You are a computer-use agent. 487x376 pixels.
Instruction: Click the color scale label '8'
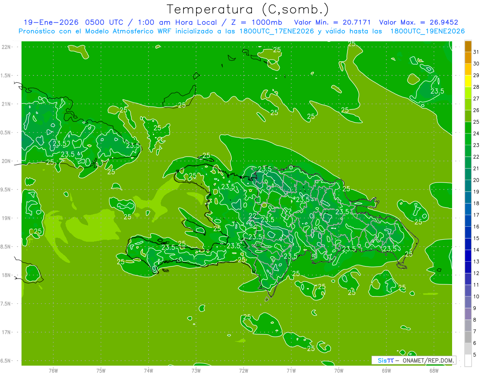point(475,320)
